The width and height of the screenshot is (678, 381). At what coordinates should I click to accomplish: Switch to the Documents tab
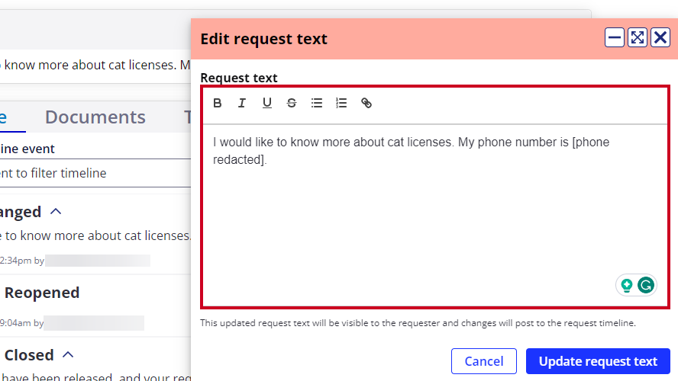95,117
